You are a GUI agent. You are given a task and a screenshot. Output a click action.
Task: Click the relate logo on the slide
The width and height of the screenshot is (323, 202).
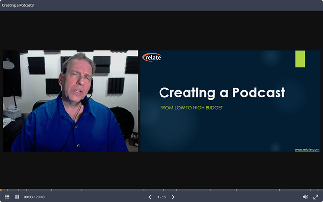click(152, 57)
